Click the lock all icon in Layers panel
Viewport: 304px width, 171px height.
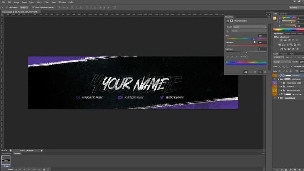[x=290, y=71]
